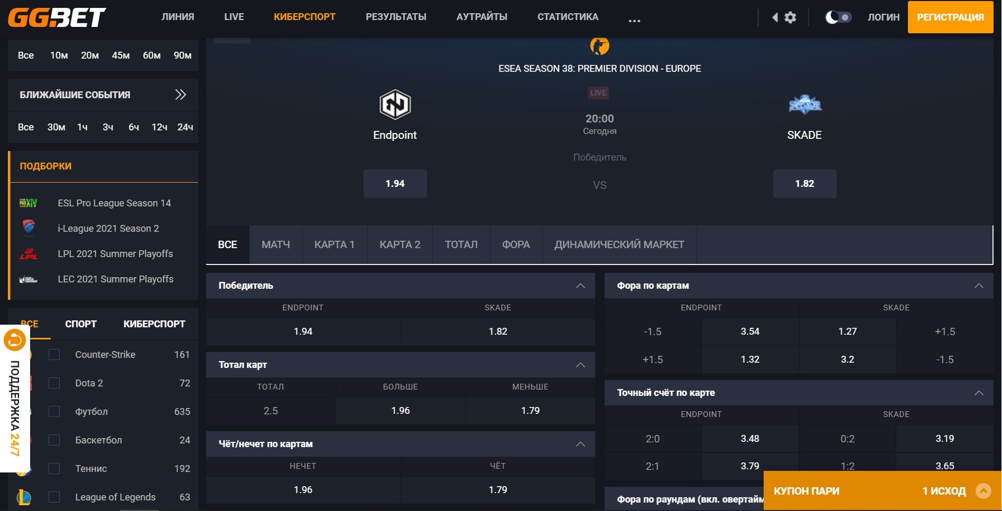Pick exact score 0:2 at 3.19

point(945,439)
